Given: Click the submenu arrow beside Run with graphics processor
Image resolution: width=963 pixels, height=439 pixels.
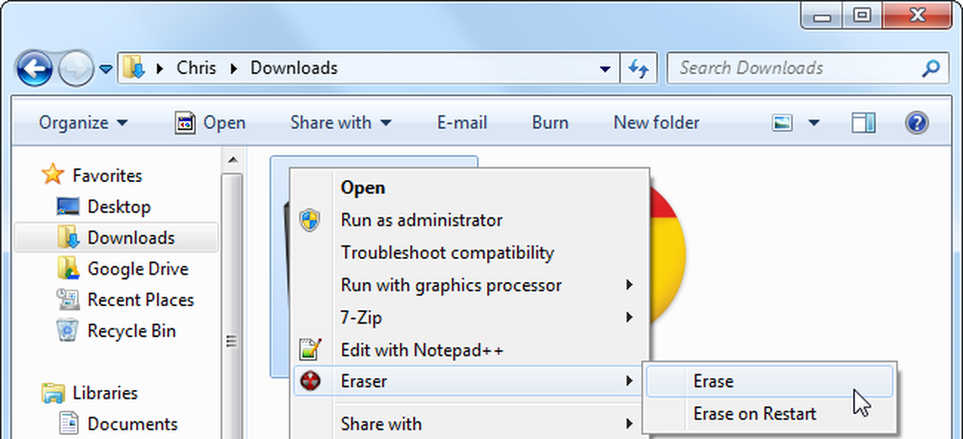Looking at the screenshot, I should [629, 285].
